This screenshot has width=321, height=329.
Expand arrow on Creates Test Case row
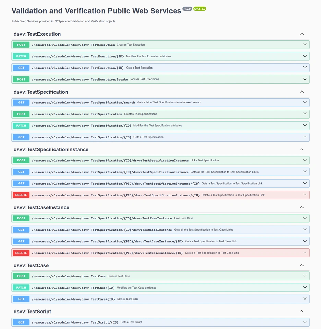click(x=305, y=276)
